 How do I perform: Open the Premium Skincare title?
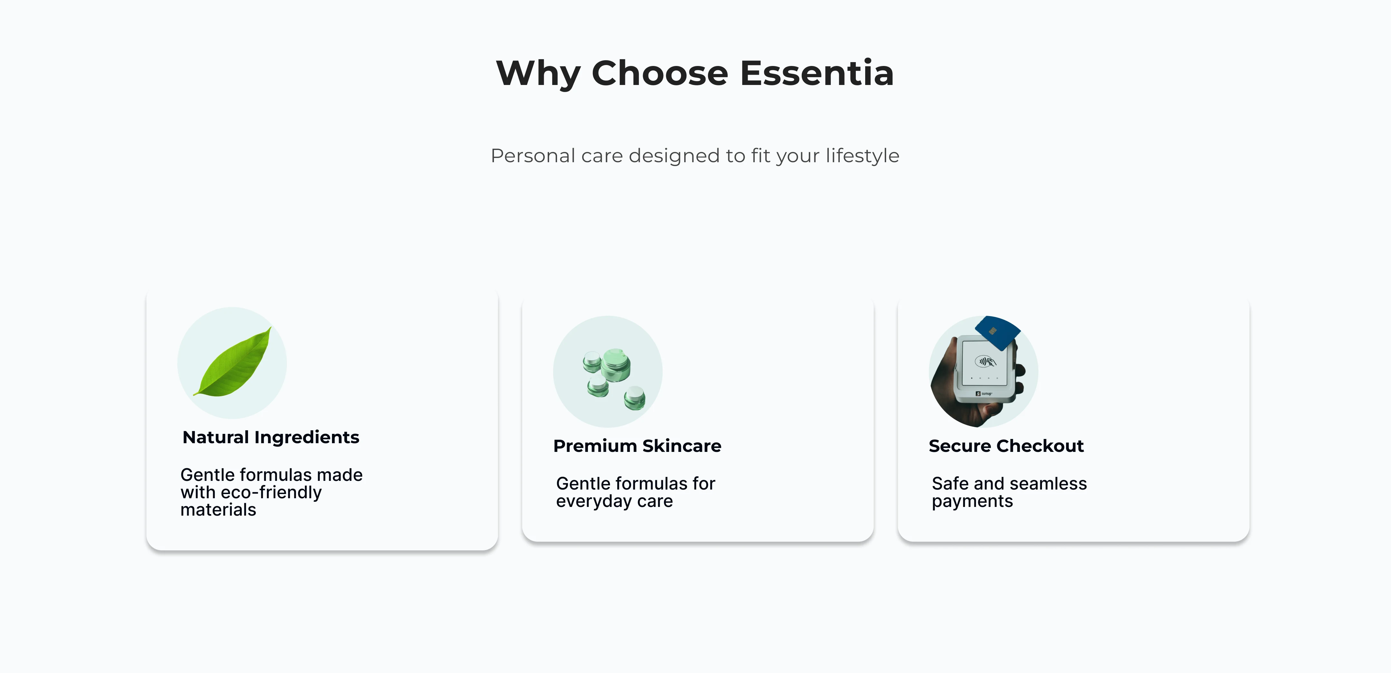637,446
